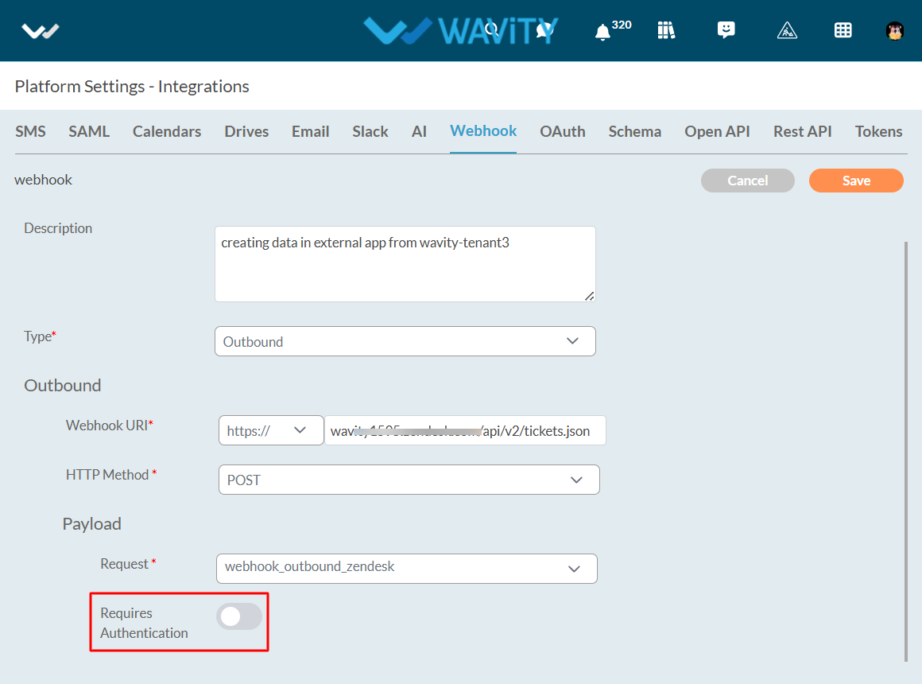Click the 'webhook' name label

point(43,180)
